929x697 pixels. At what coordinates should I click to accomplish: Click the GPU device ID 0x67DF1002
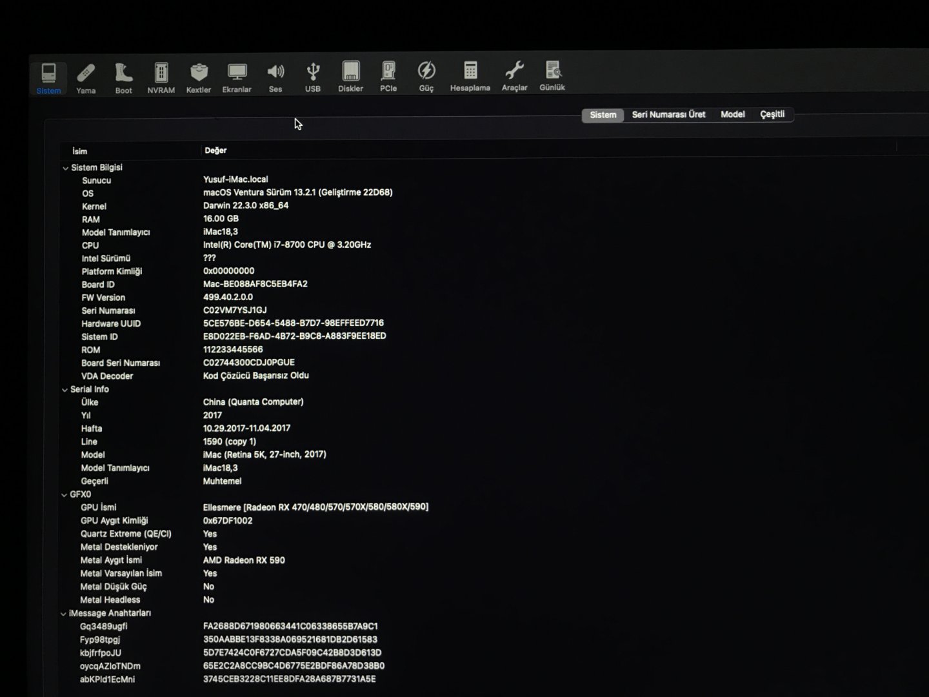pos(228,521)
